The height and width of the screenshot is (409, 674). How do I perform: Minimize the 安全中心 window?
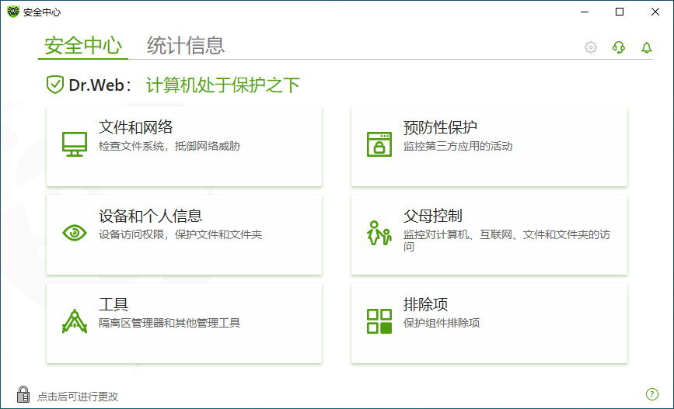click(584, 12)
